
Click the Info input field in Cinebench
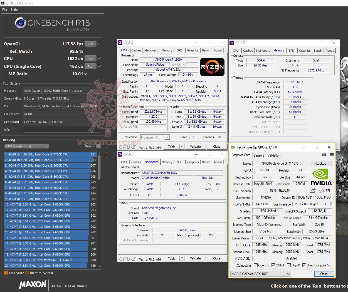(62, 129)
